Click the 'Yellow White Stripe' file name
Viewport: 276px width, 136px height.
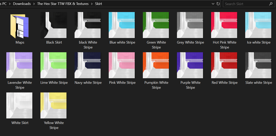54,125
